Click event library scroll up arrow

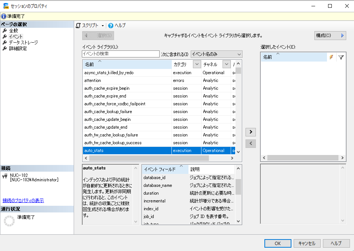pyautogui.click(x=238, y=64)
